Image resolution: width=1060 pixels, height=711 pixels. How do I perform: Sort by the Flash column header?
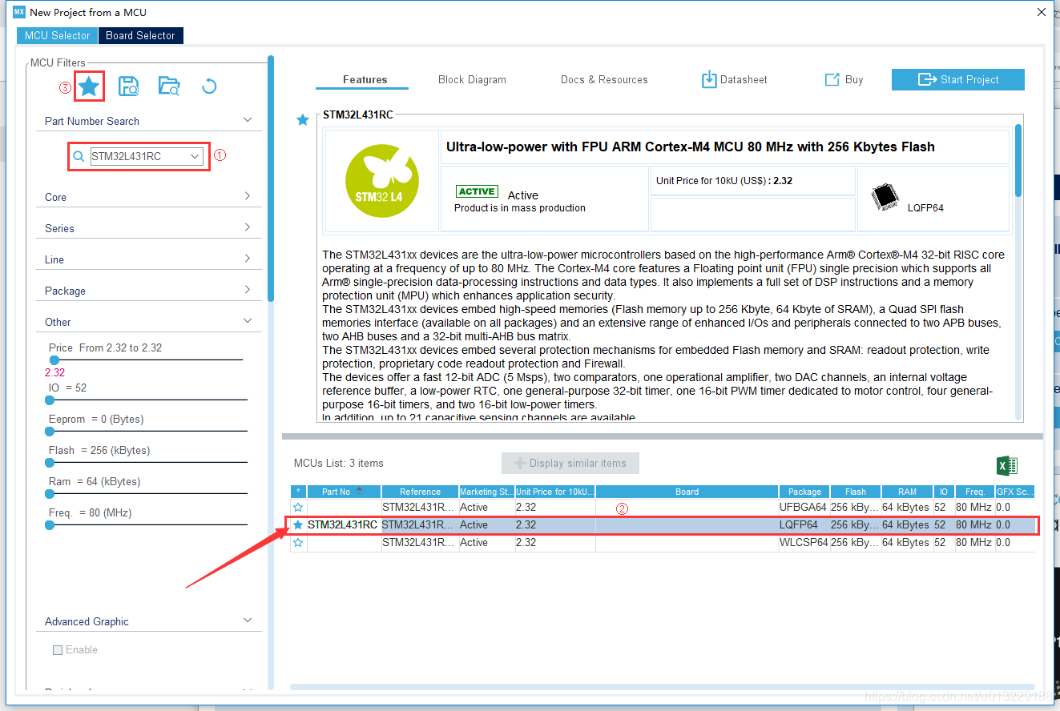(855, 492)
